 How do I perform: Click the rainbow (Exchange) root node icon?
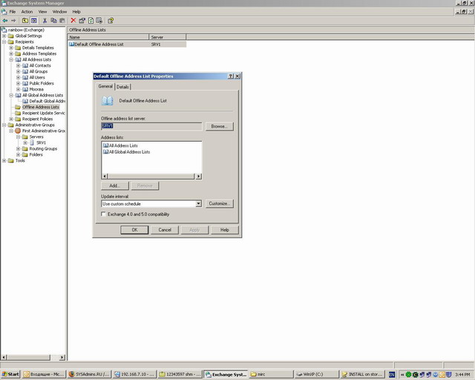[4, 30]
